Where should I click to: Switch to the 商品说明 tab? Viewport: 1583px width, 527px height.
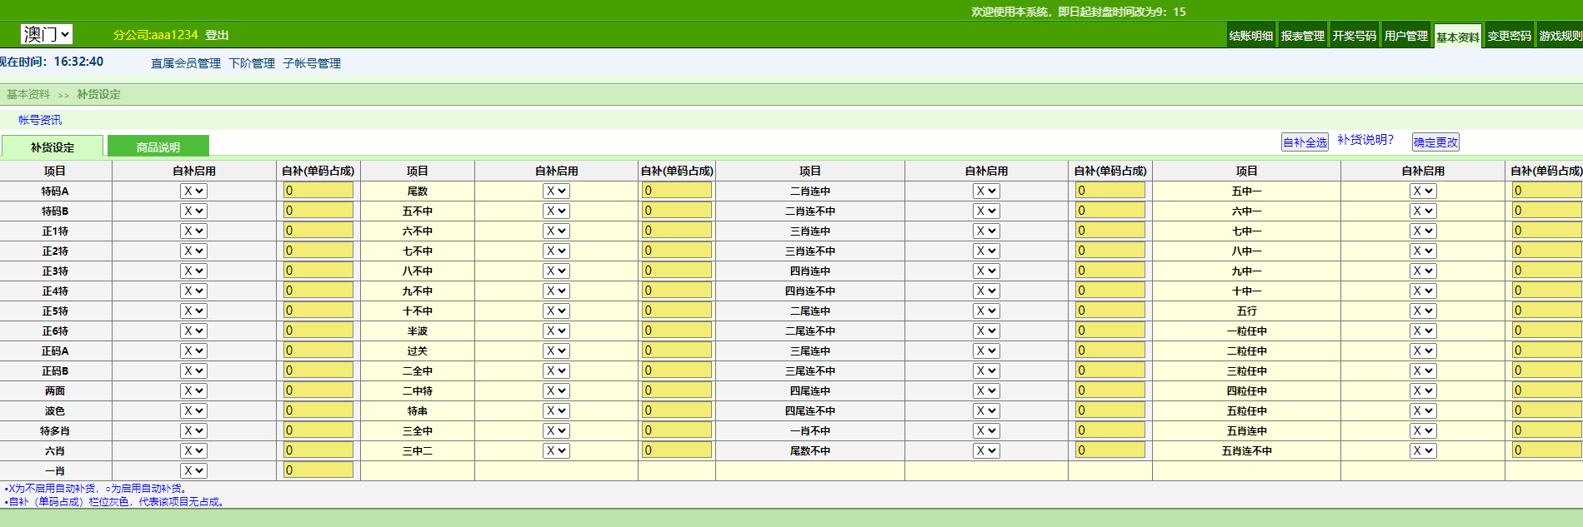tap(158, 147)
